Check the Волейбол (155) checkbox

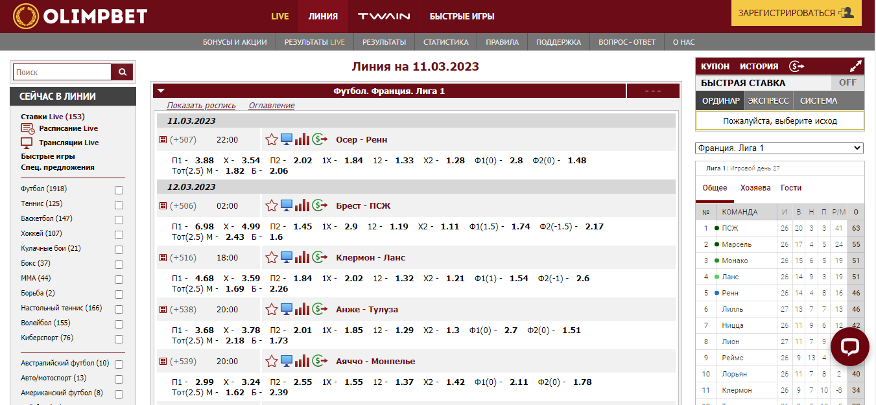[x=119, y=325]
